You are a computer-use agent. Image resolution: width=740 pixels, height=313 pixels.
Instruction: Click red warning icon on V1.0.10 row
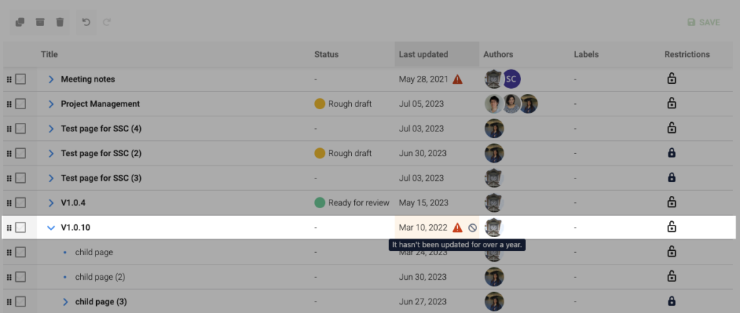pyautogui.click(x=457, y=228)
